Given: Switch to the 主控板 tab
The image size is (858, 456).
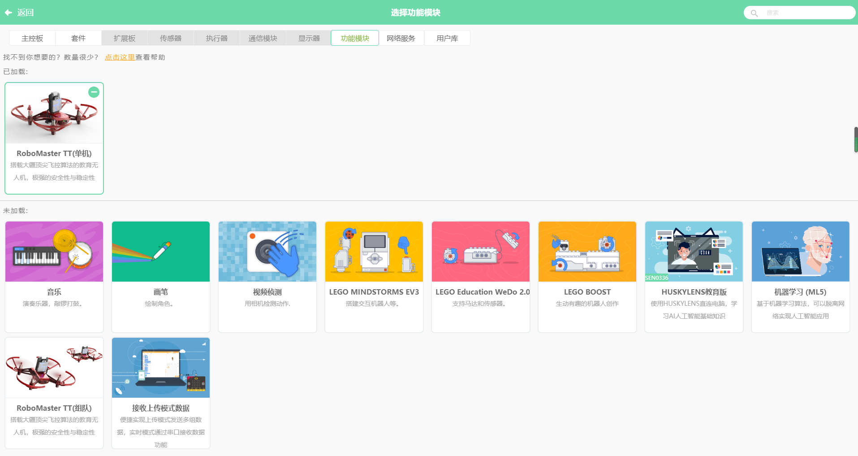Looking at the screenshot, I should (32, 38).
